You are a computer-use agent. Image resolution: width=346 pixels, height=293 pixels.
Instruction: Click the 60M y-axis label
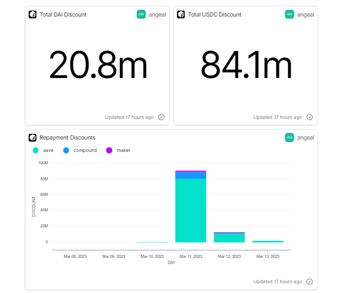(x=44, y=194)
